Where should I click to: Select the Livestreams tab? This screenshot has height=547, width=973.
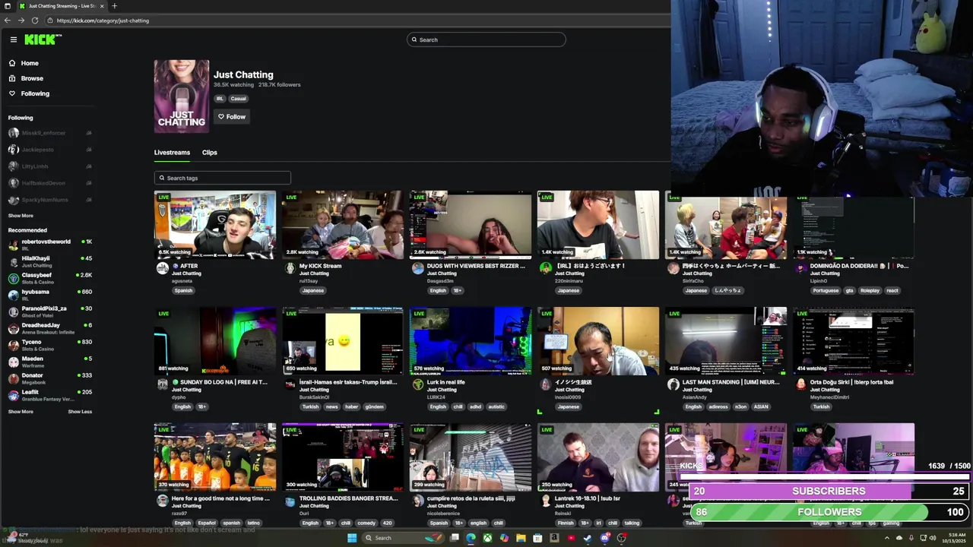coord(172,152)
